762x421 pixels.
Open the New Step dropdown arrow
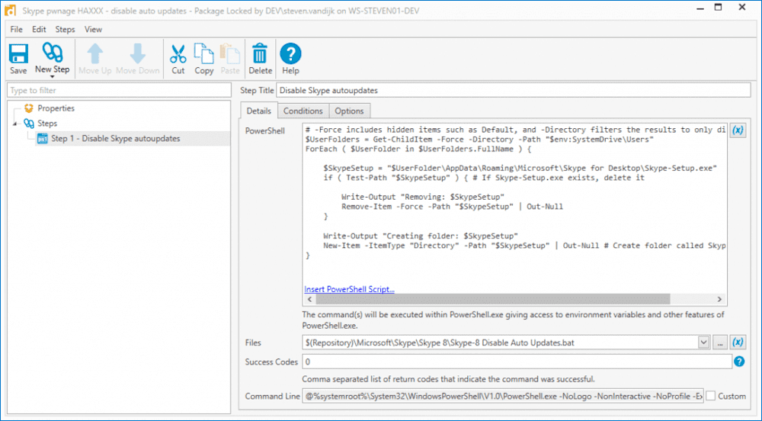coord(52,77)
